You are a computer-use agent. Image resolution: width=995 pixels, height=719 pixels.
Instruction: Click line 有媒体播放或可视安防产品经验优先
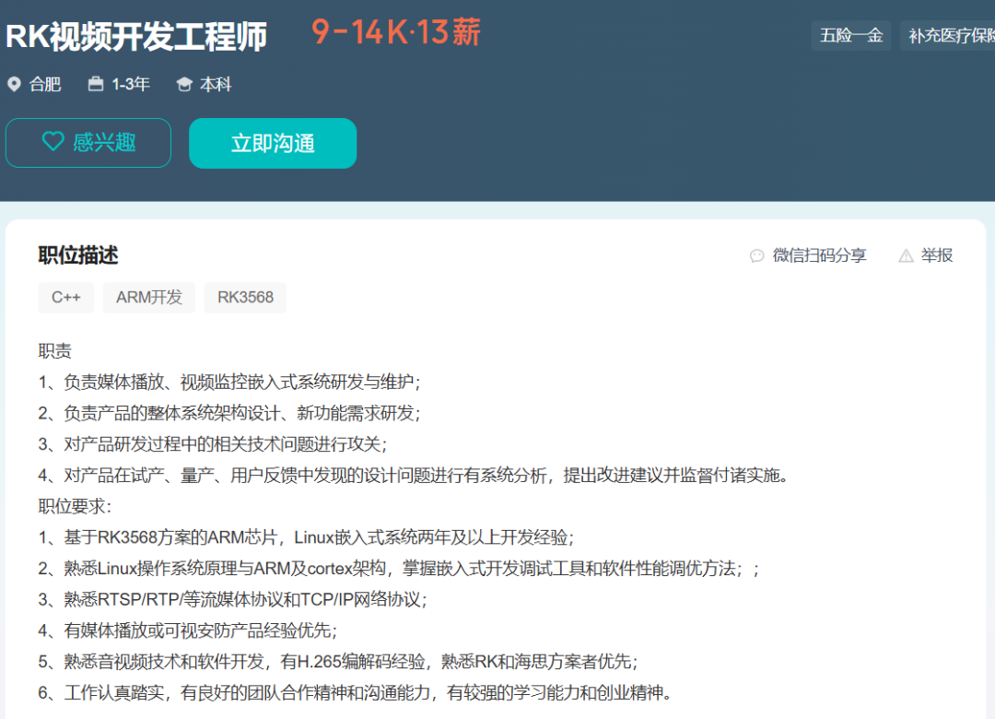188,631
